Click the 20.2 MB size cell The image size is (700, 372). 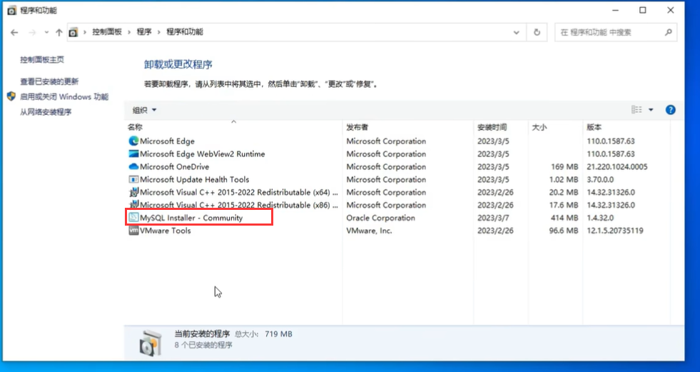[563, 193]
